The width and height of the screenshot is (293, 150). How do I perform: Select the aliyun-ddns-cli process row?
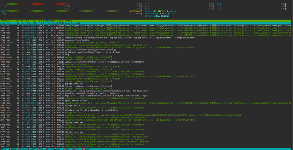point(146,142)
